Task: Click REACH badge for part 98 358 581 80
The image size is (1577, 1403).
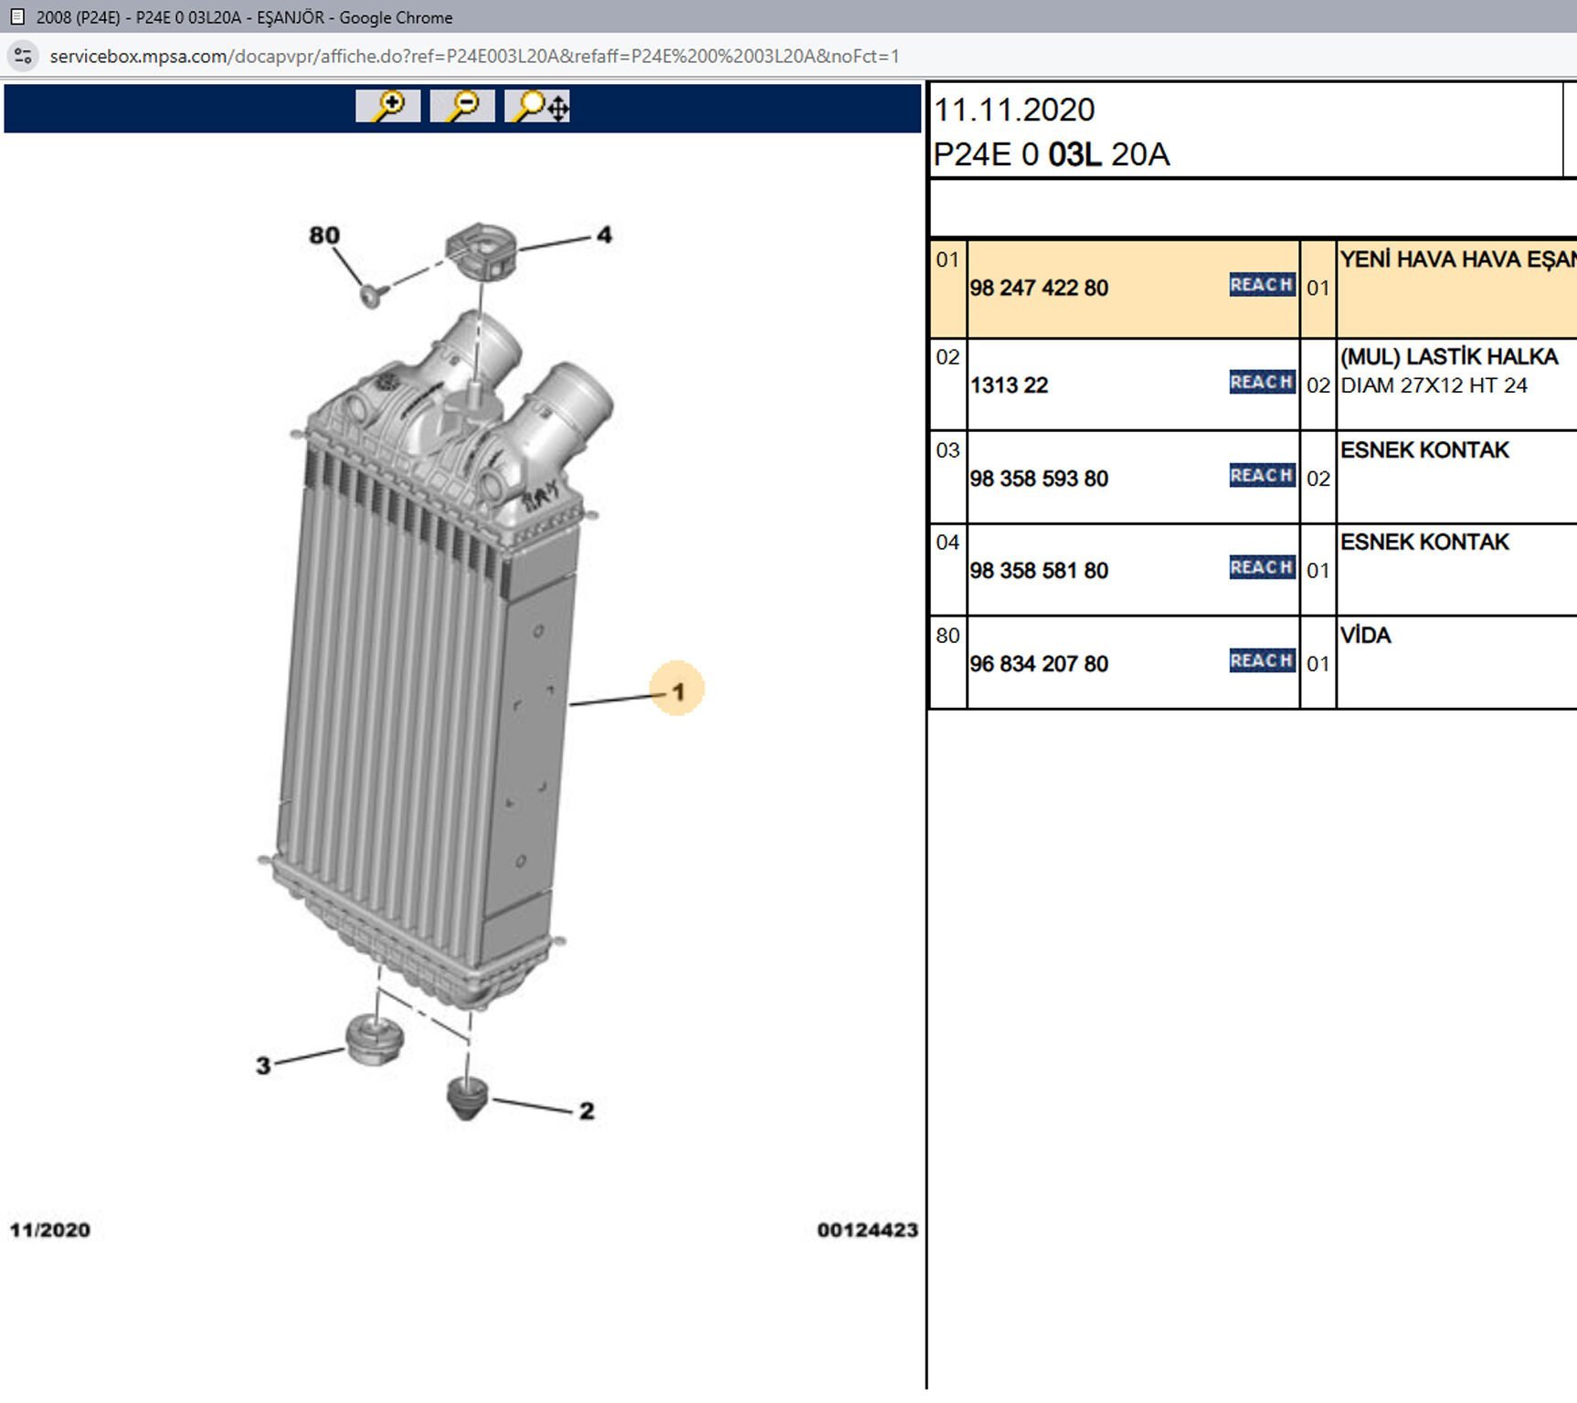Action: click(1261, 568)
